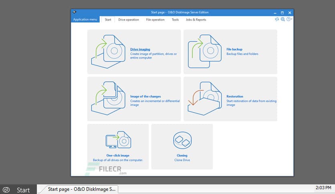Click the File backup icon
Viewport: 335px width, 194px height.
[205, 51]
